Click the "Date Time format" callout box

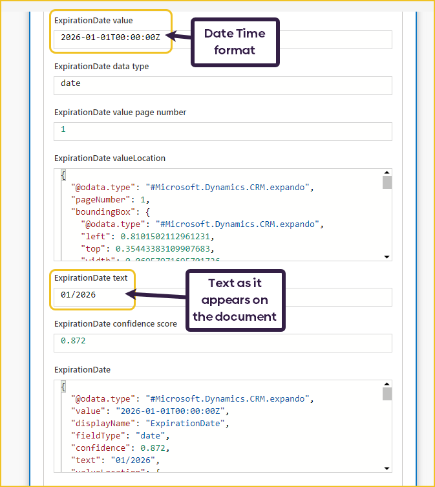(235, 42)
